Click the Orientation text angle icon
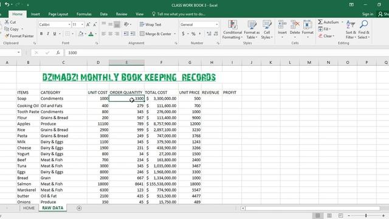Screen dimensions: 389x219 click(x=126, y=24)
